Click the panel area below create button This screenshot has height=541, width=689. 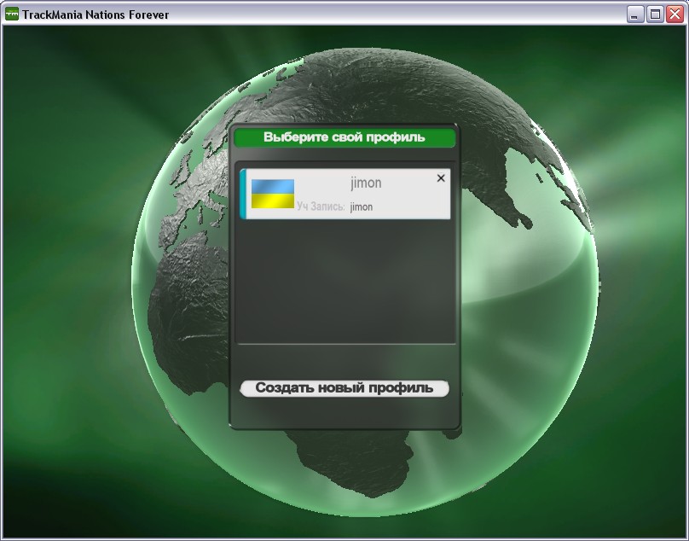click(344, 414)
